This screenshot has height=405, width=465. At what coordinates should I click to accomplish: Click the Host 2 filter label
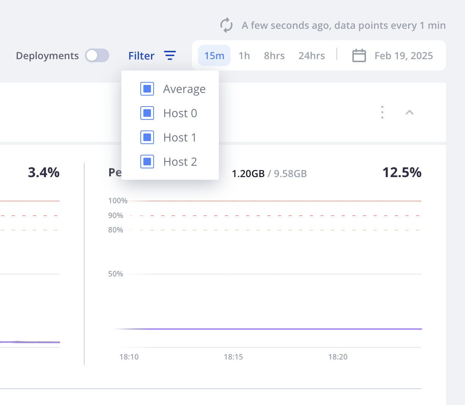(180, 162)
